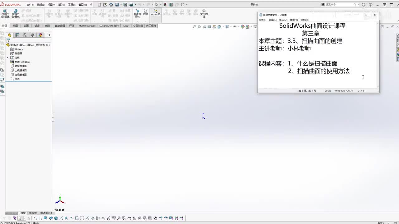The width and height of the screenshot is (399, 224).
Task: Switch to the 钣金 (Sheet Metal) ribbon tab
Action: tap(37, 26)
